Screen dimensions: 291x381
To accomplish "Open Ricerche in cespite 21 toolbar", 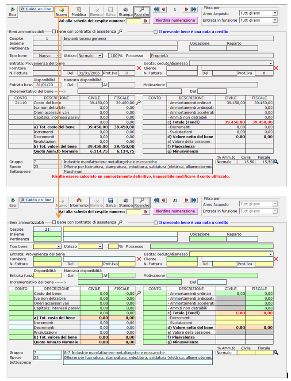I will [x=142, y=202].
